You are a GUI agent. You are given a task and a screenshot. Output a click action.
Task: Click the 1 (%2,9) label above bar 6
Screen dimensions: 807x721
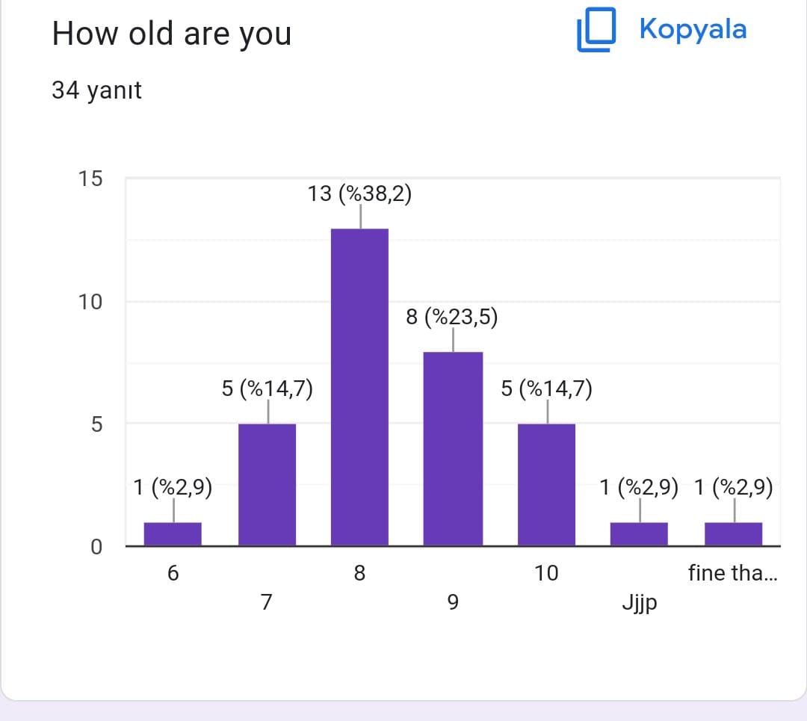(173, 488)
